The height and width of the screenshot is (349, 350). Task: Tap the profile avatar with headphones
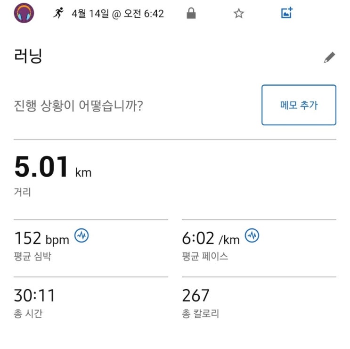[24, 13]
